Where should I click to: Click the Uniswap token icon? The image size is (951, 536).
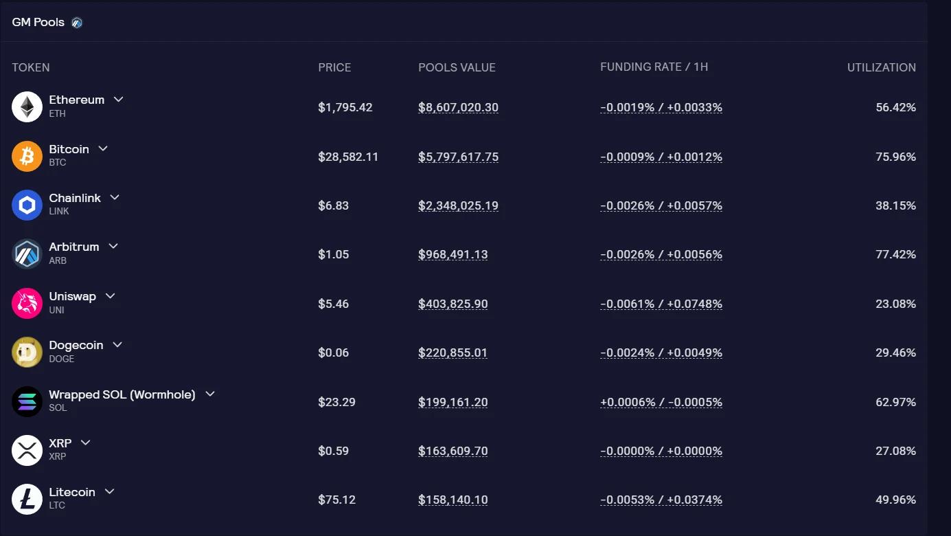(26, 302)
